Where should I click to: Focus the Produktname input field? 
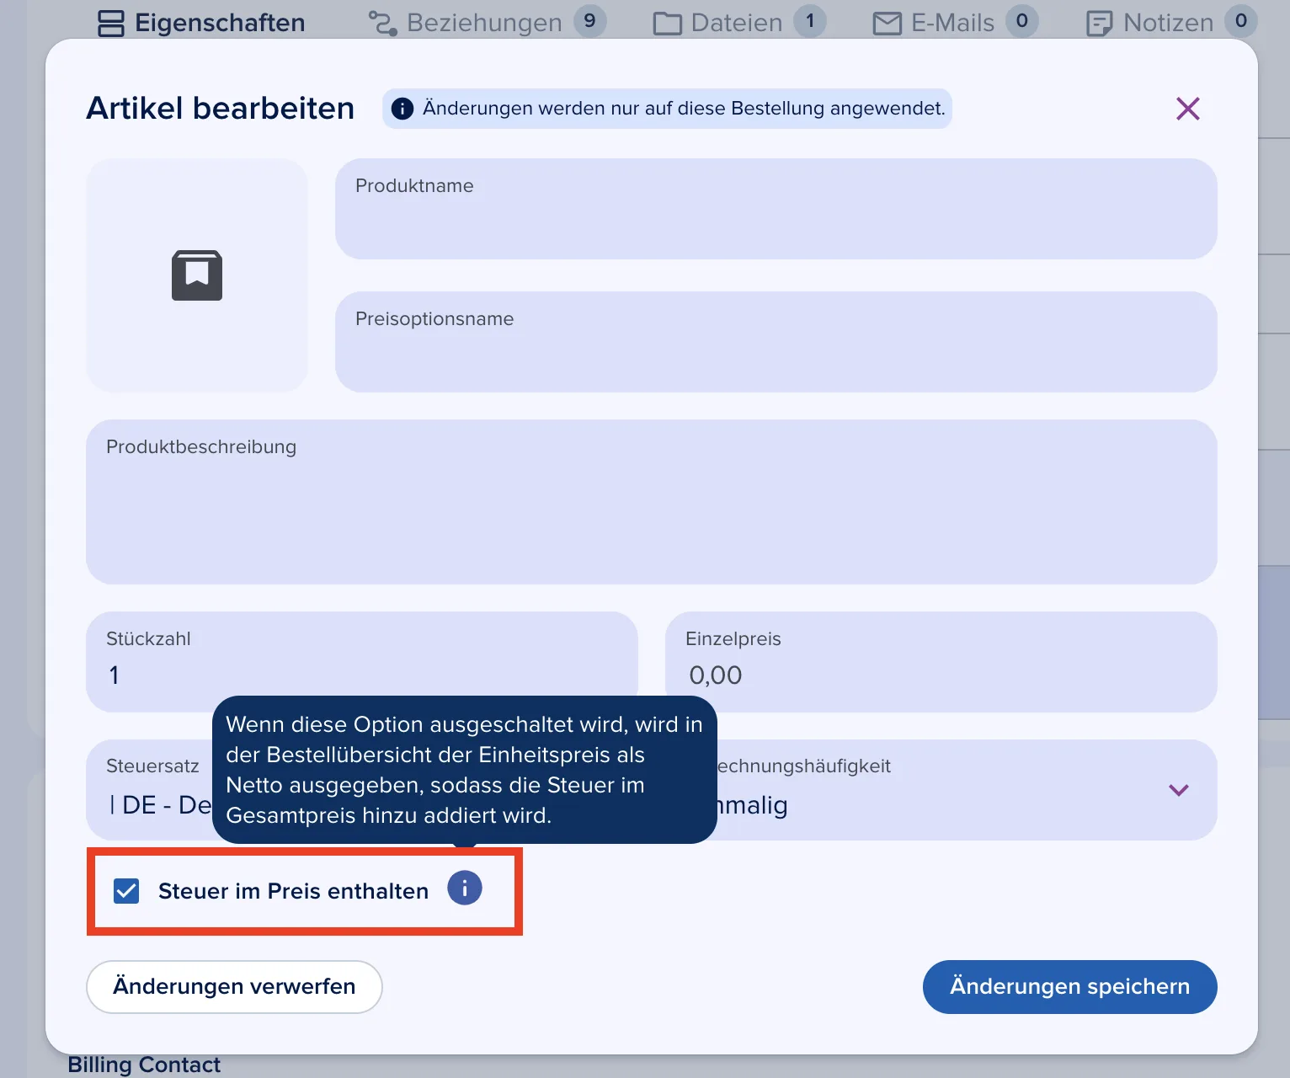coord(776,209)
